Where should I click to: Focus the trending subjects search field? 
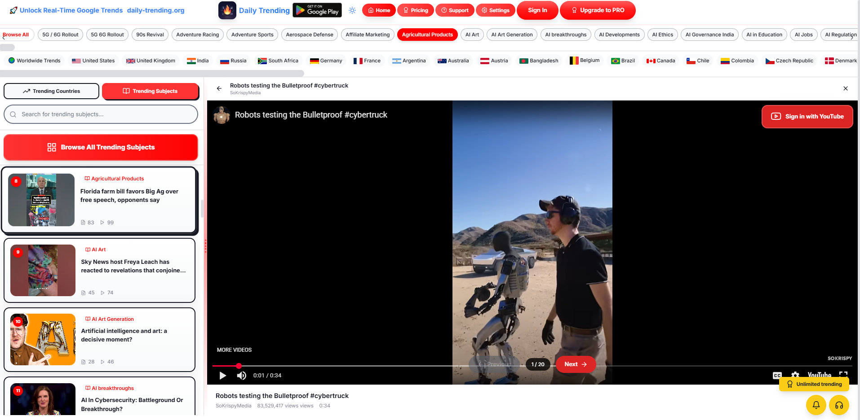(101, 114)
